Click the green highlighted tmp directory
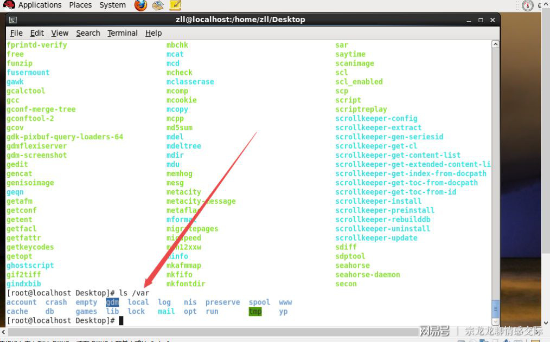Viewport: 550px width, 342px height. pos(255,311)
